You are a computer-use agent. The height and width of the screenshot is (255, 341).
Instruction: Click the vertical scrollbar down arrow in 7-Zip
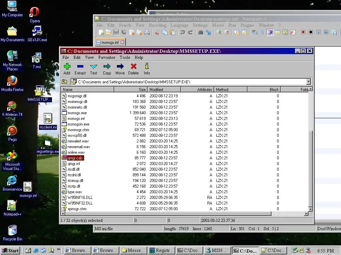point(311,209)
